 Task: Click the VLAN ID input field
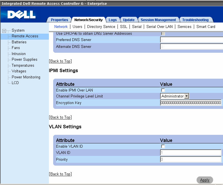[191, 153]
